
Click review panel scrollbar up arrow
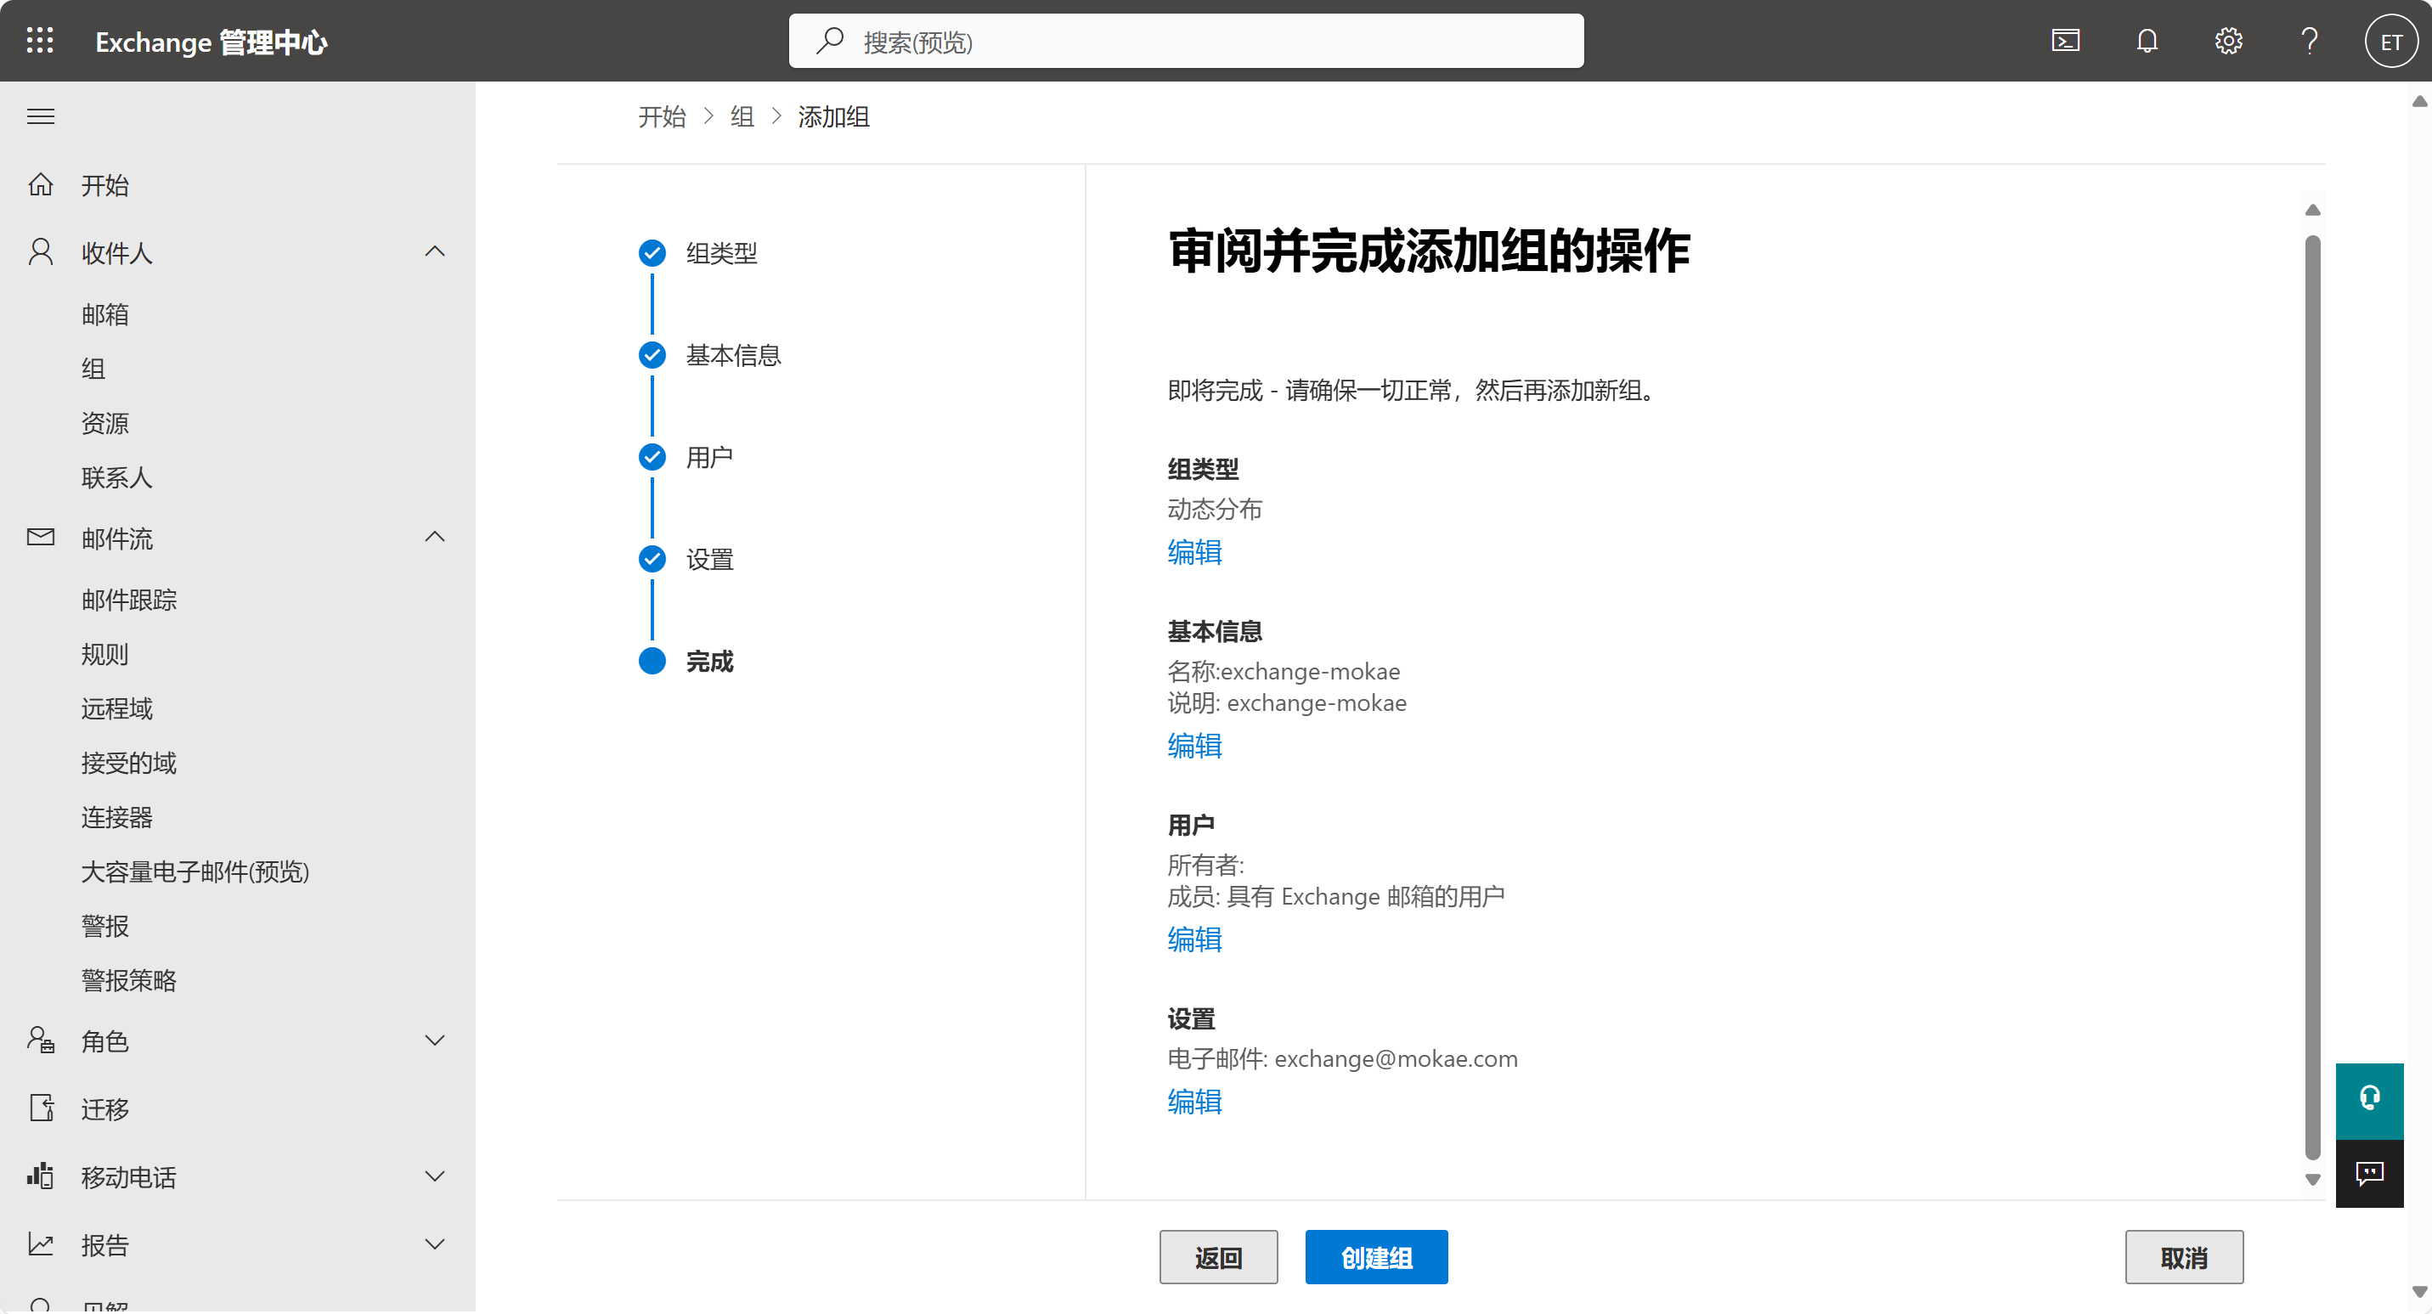(x=2312, y=210)
